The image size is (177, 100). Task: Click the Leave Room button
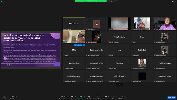tap(171, 97)
